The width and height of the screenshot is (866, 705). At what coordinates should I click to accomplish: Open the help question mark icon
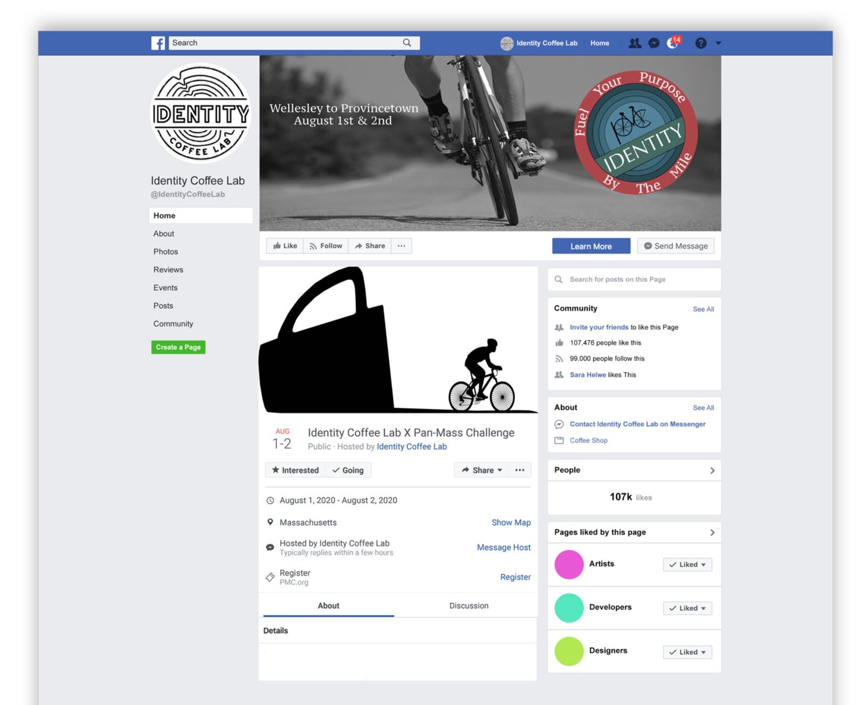701,43
